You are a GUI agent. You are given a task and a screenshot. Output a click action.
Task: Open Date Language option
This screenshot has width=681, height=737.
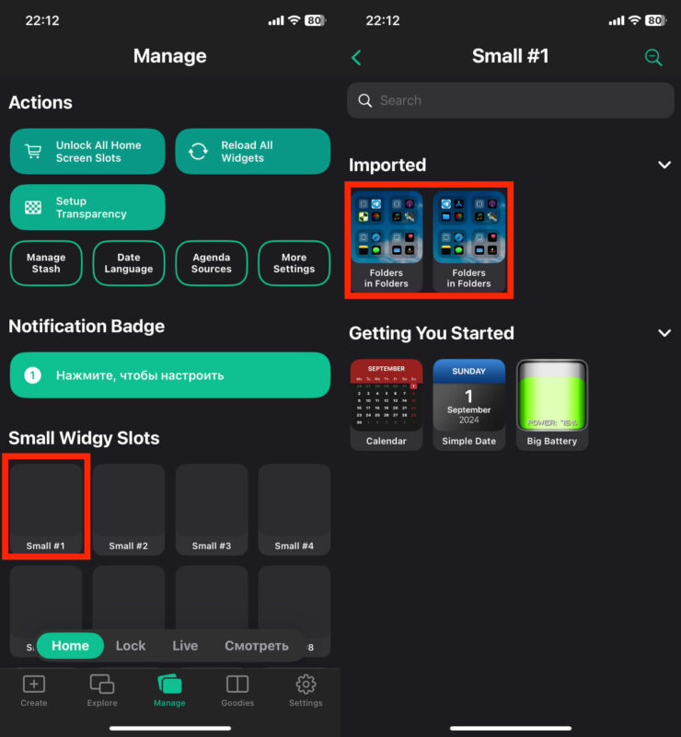click(129, 264)
